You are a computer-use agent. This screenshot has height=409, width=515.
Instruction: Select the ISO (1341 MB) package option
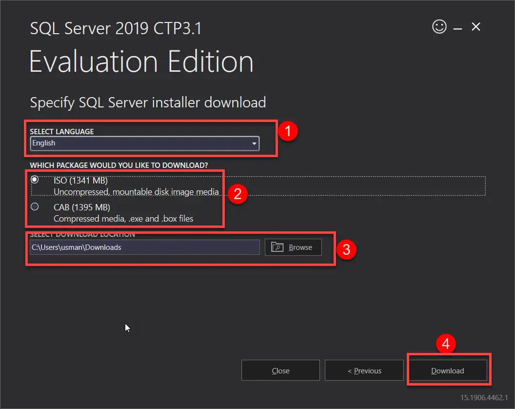pos(34,180)
